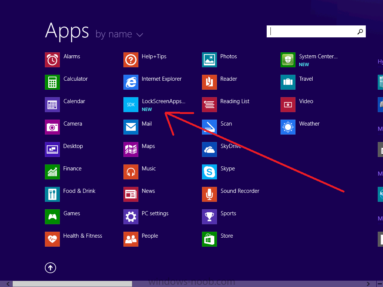
Task: Open the Help+Tips question mark icon
Action: [131, 60]
